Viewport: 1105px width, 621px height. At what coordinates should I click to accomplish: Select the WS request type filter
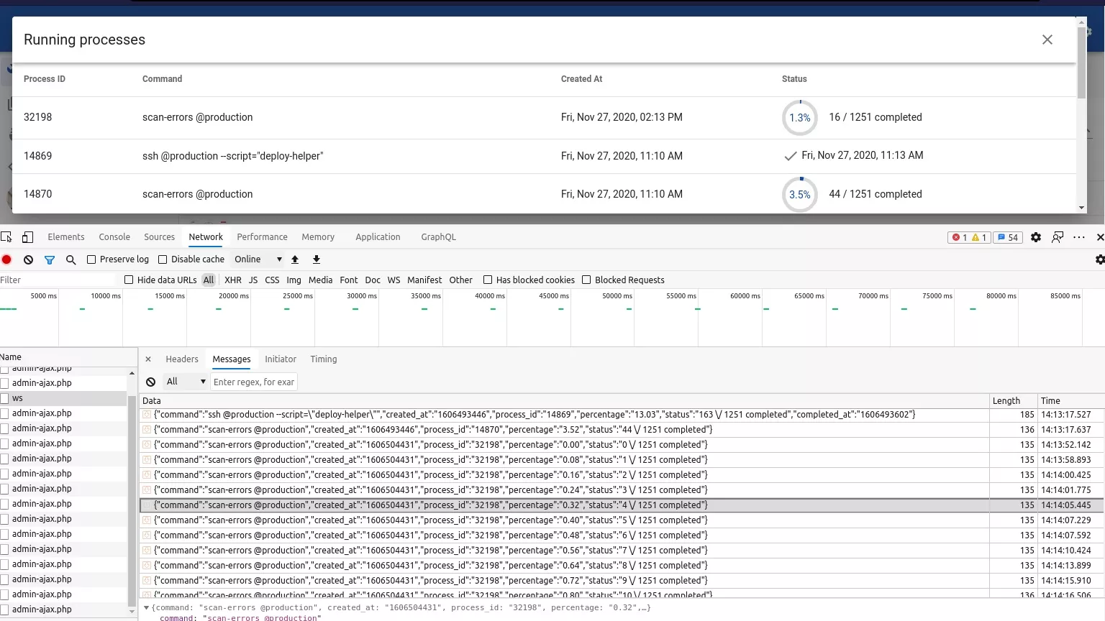click(394, 280)
